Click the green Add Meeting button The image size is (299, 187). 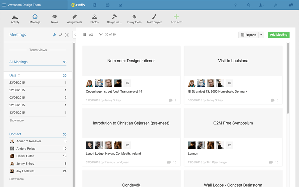coord(279,35)
